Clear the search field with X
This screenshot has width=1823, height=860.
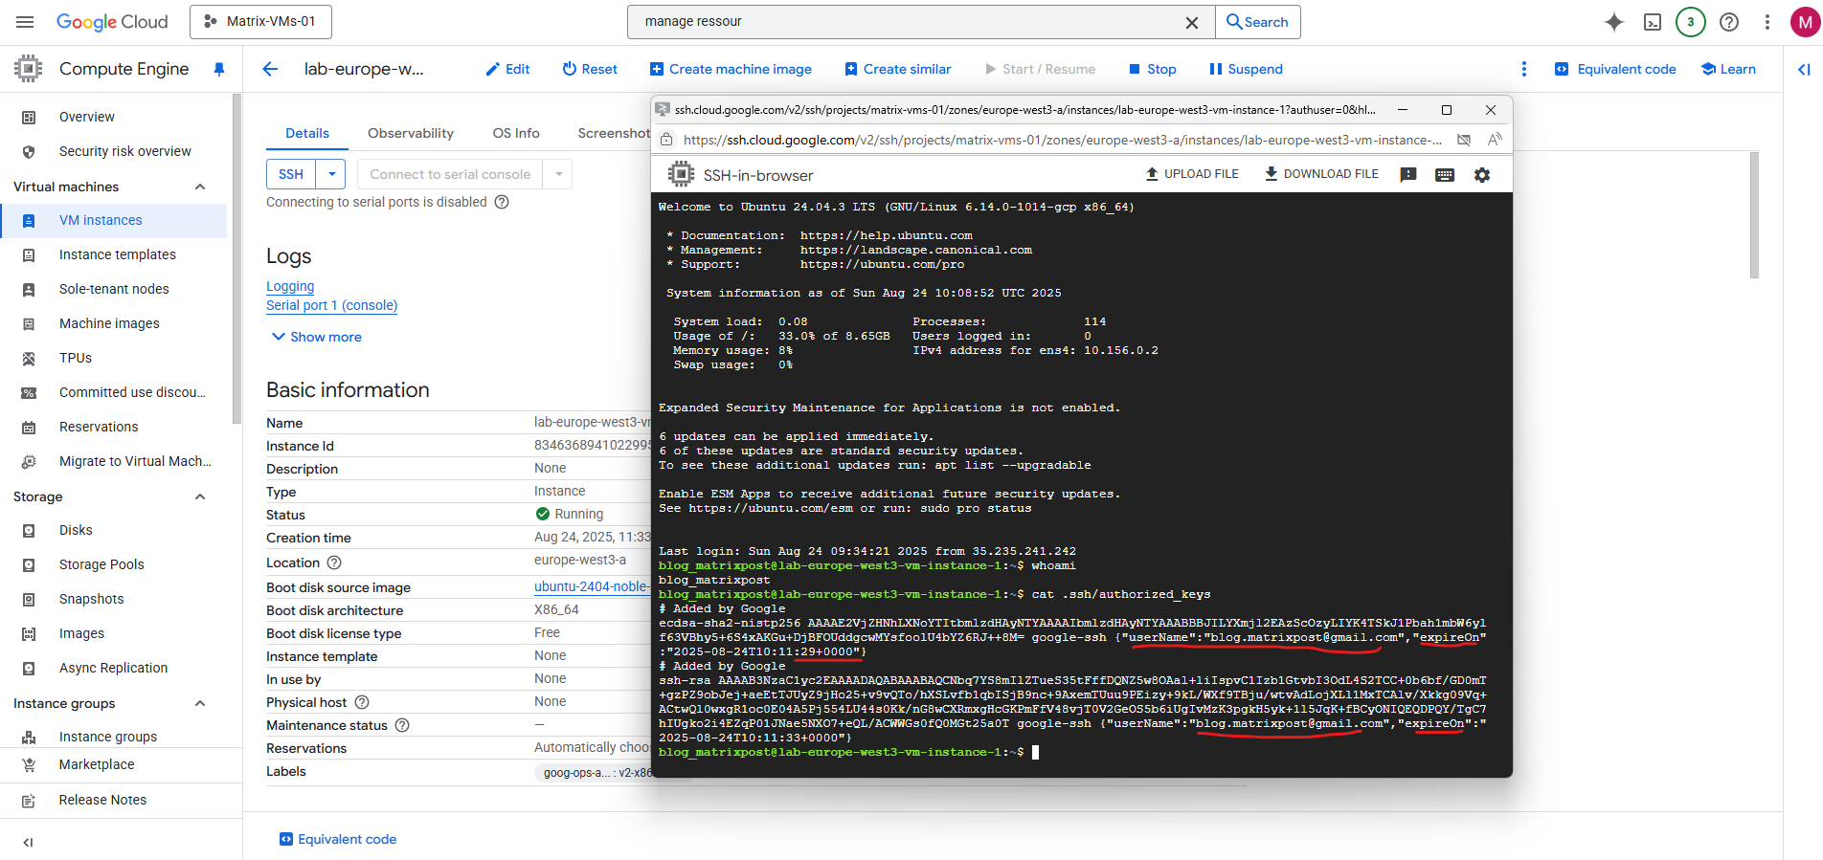1192,22
